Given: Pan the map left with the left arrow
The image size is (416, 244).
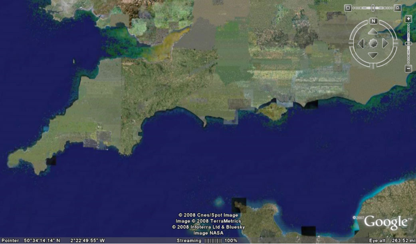Looking at the screenshot, I should click(x=361, y=43).
